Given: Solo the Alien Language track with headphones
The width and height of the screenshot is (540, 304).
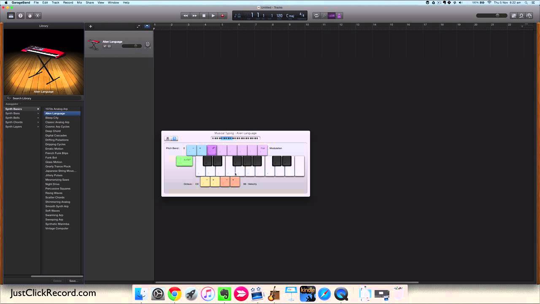Looking at the screenshot, I should (x=109, y=46).
